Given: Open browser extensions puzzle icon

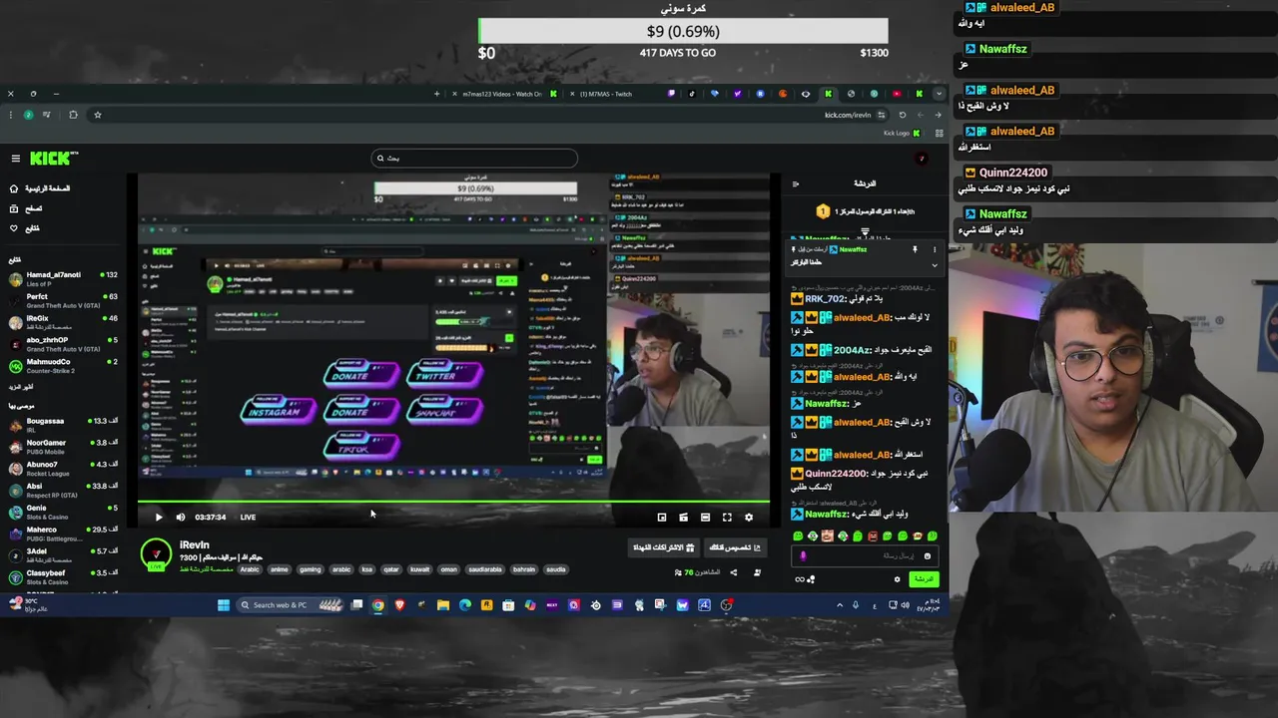Looking at the screenshot, I should pos(73,115).
